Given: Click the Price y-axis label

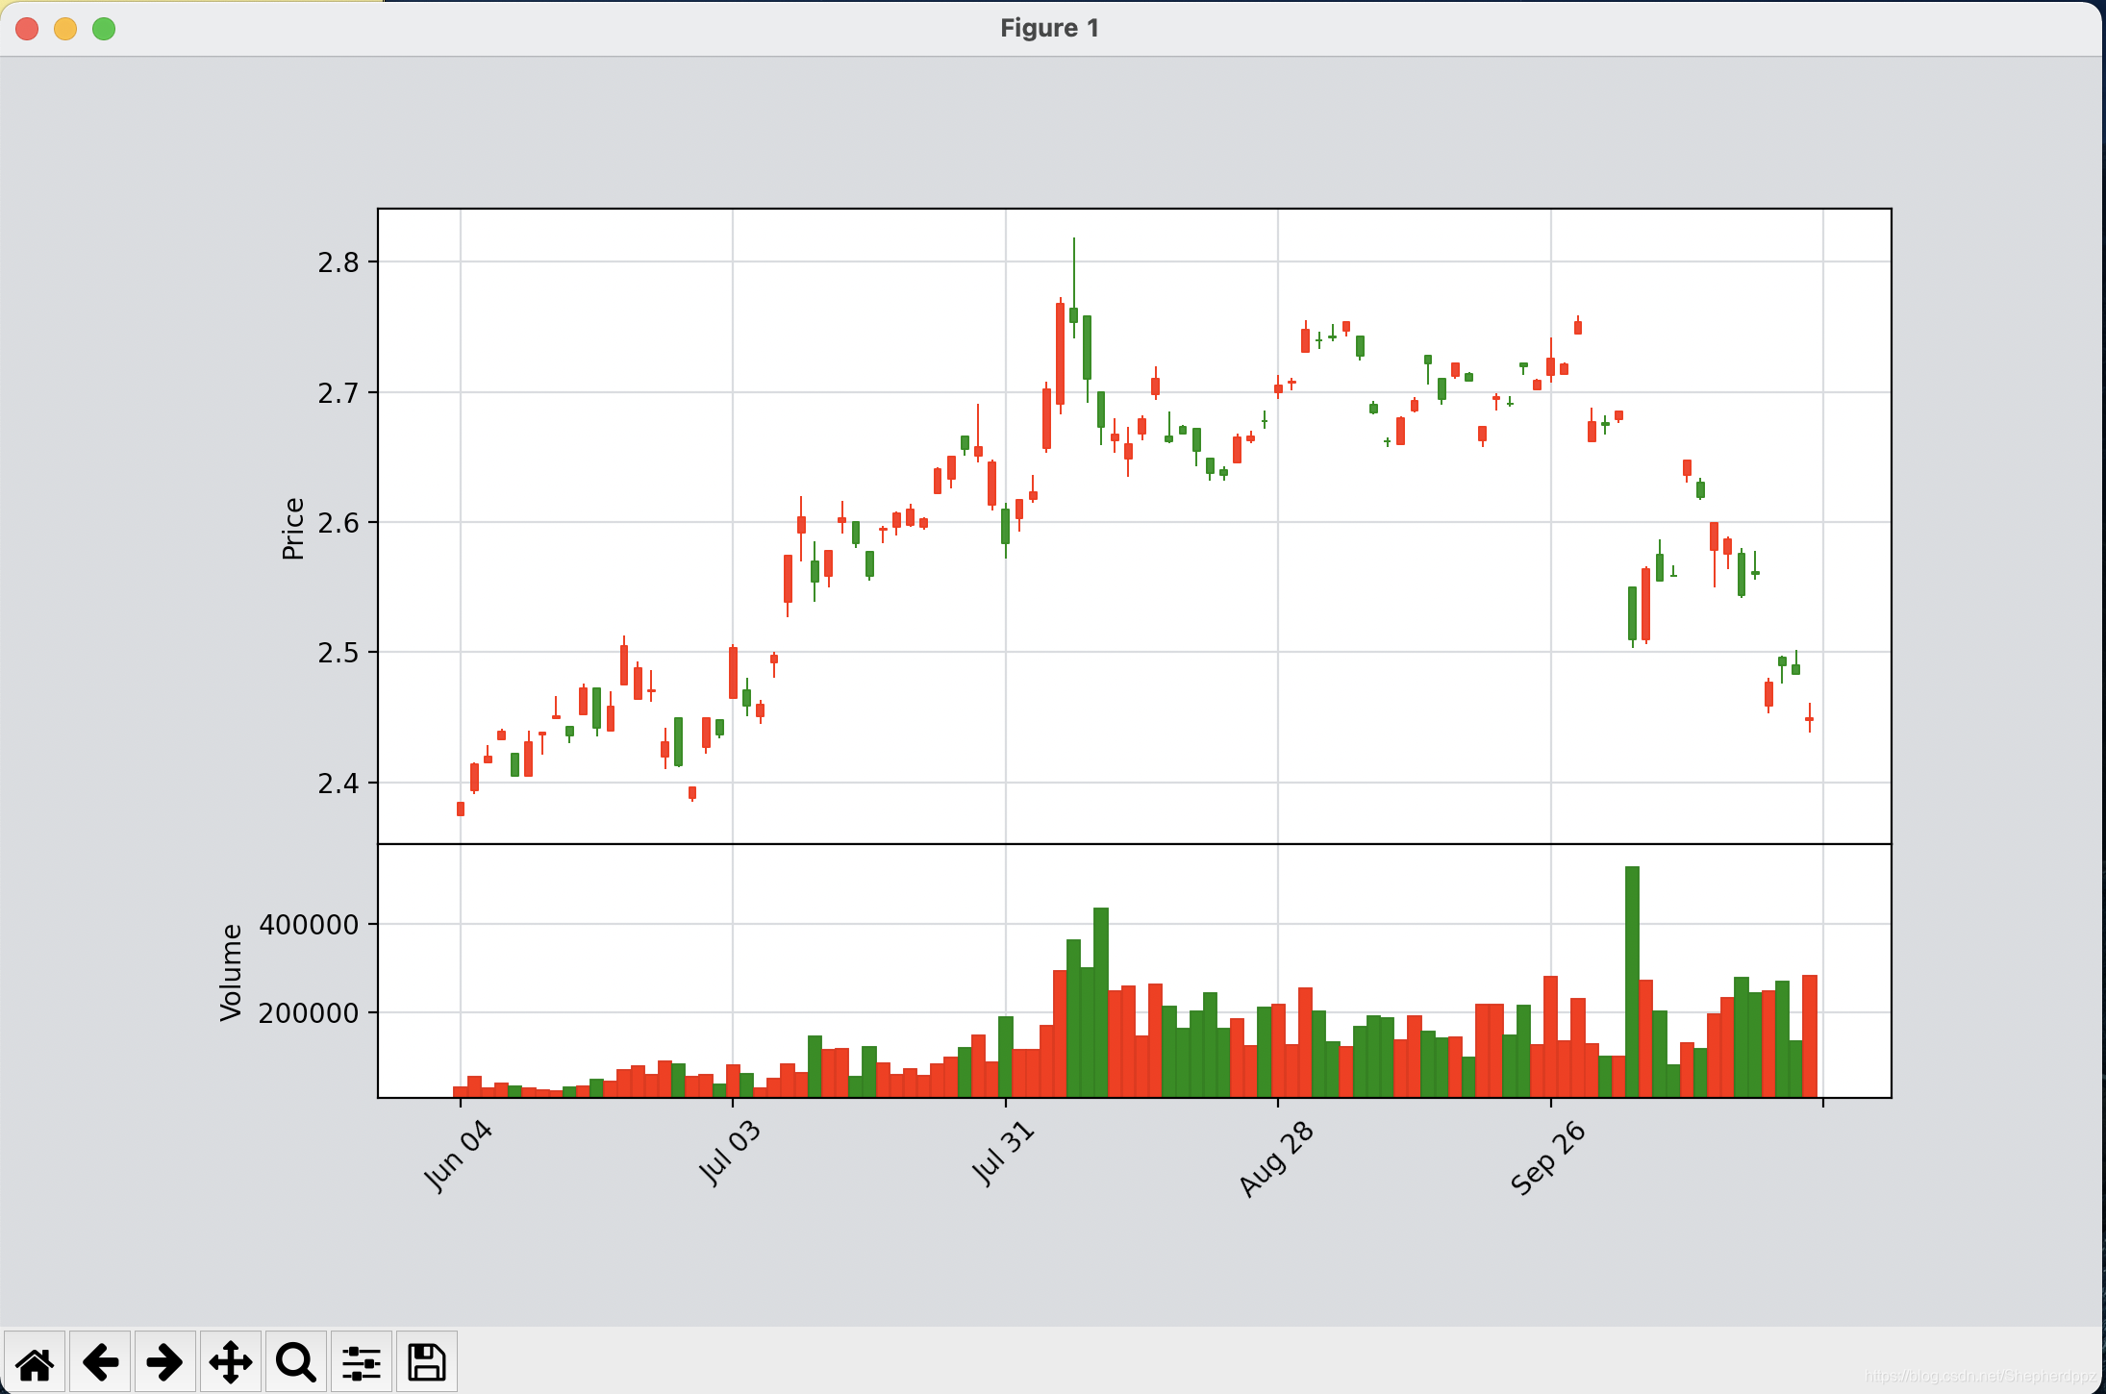Looking at the screenshot, I should (x=293, y=528).
